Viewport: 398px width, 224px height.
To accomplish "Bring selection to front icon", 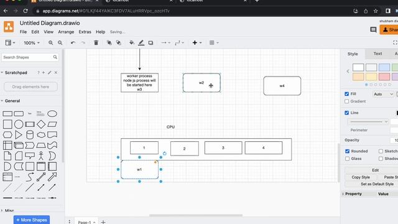I will click(x=109, y=43).
